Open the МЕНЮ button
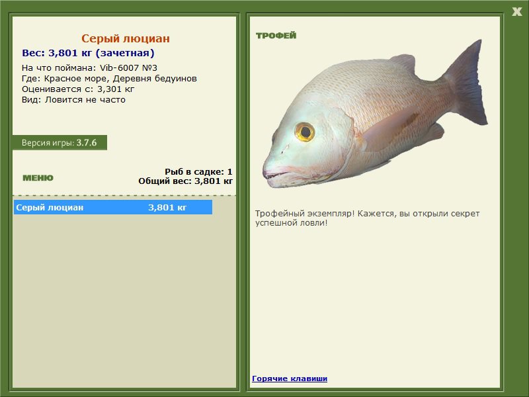 click(x=38, y=178)
